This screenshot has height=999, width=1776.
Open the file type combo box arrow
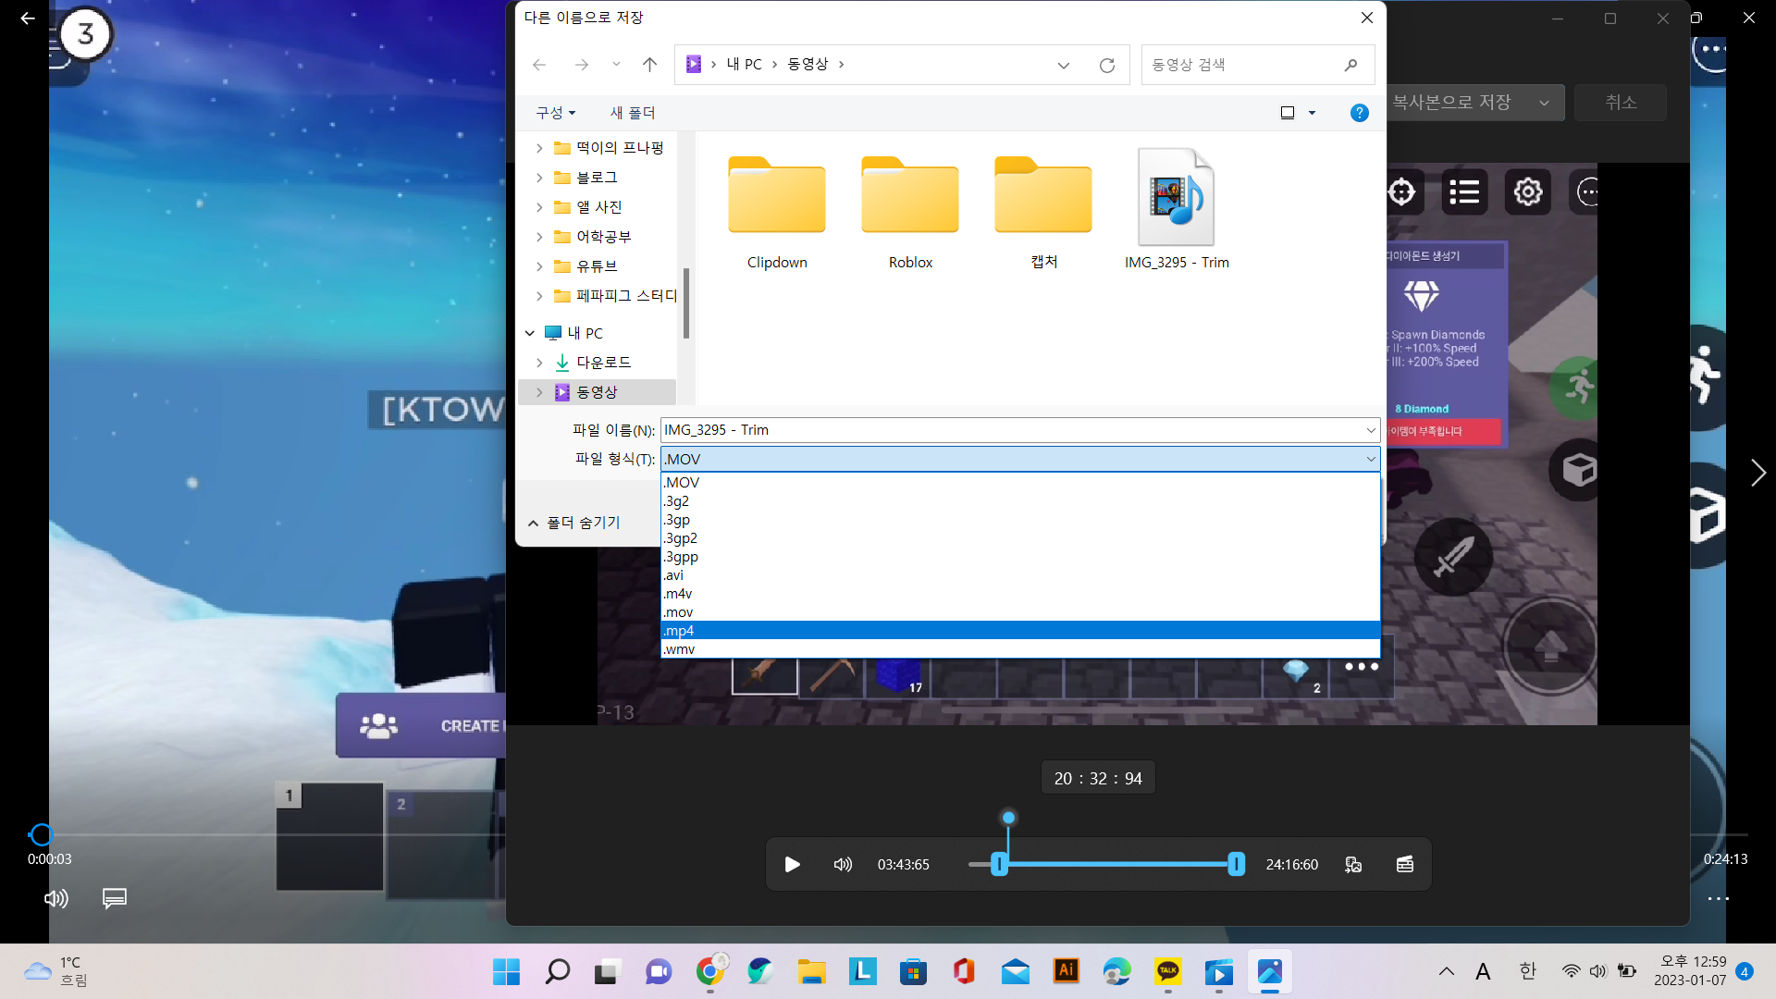1370,459
